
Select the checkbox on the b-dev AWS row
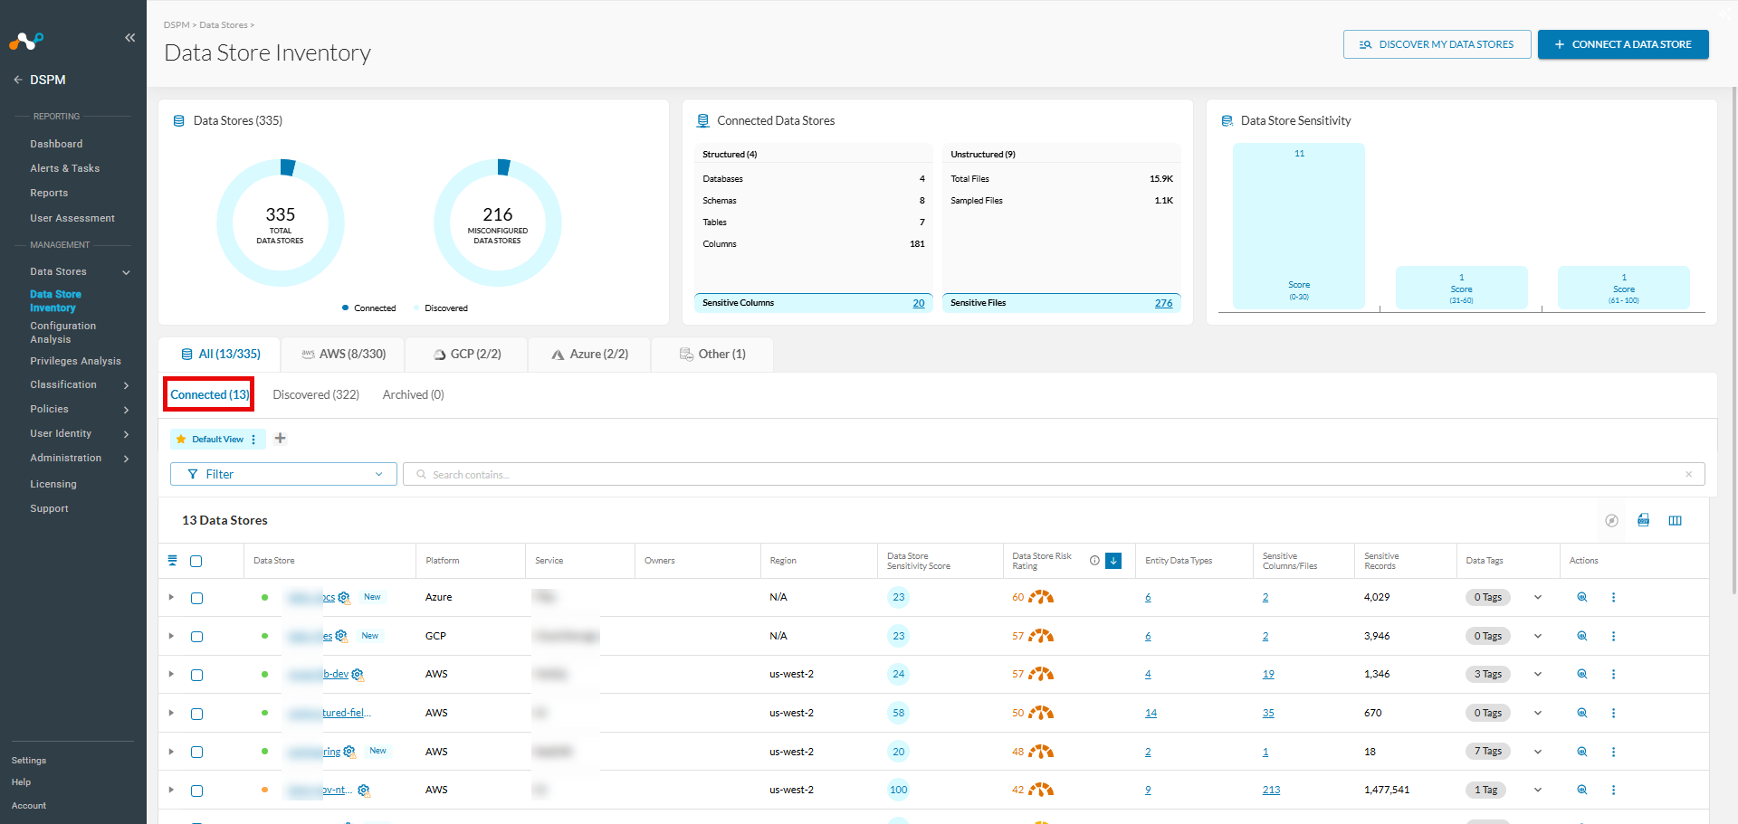[196, 675]
